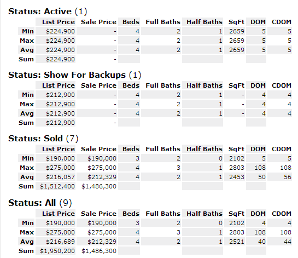Select the Backups Avg list price $212,900
This screenshot has height=258, width=298.
(x=60, y=113)
